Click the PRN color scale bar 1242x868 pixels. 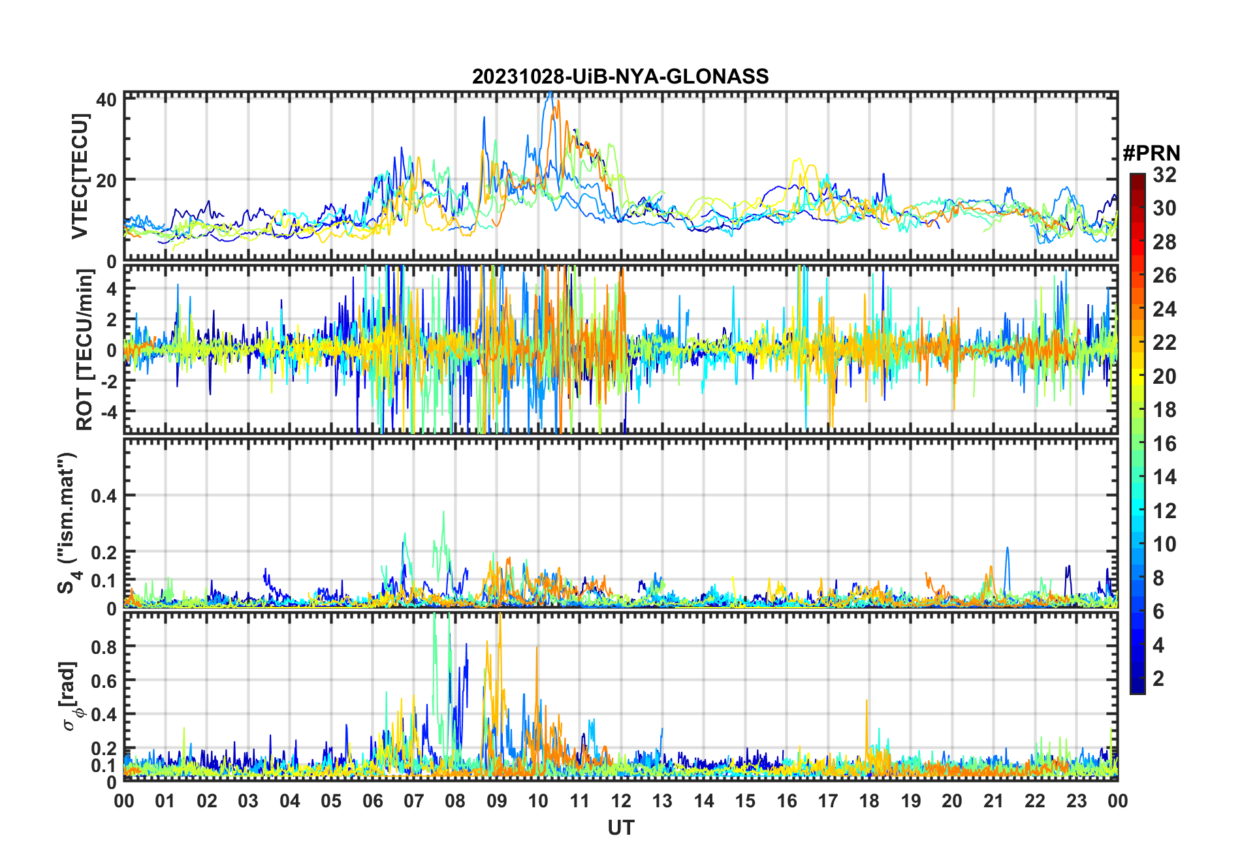pyautogui.click(x=1138, y=433)
